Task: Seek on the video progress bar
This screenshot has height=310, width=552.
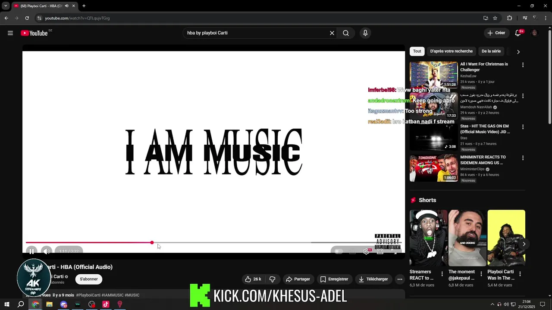Action: point(213,243)
